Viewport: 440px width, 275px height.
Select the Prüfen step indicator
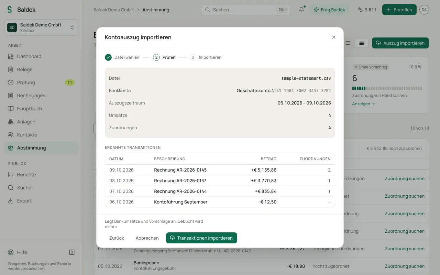click(x=164, y=57)
